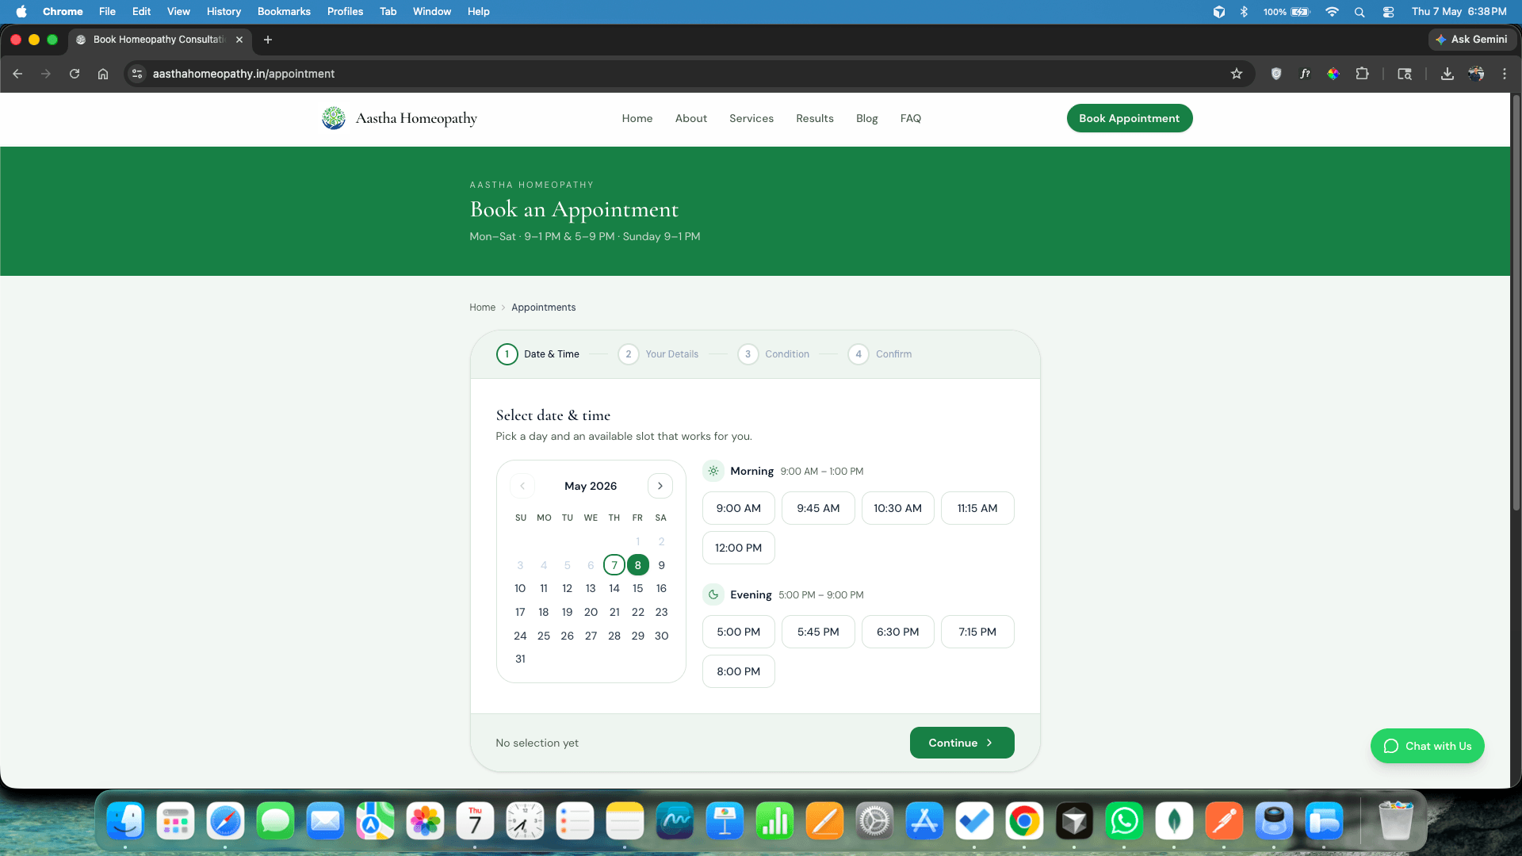Click the green Book Appointment button

point(1130,118)
